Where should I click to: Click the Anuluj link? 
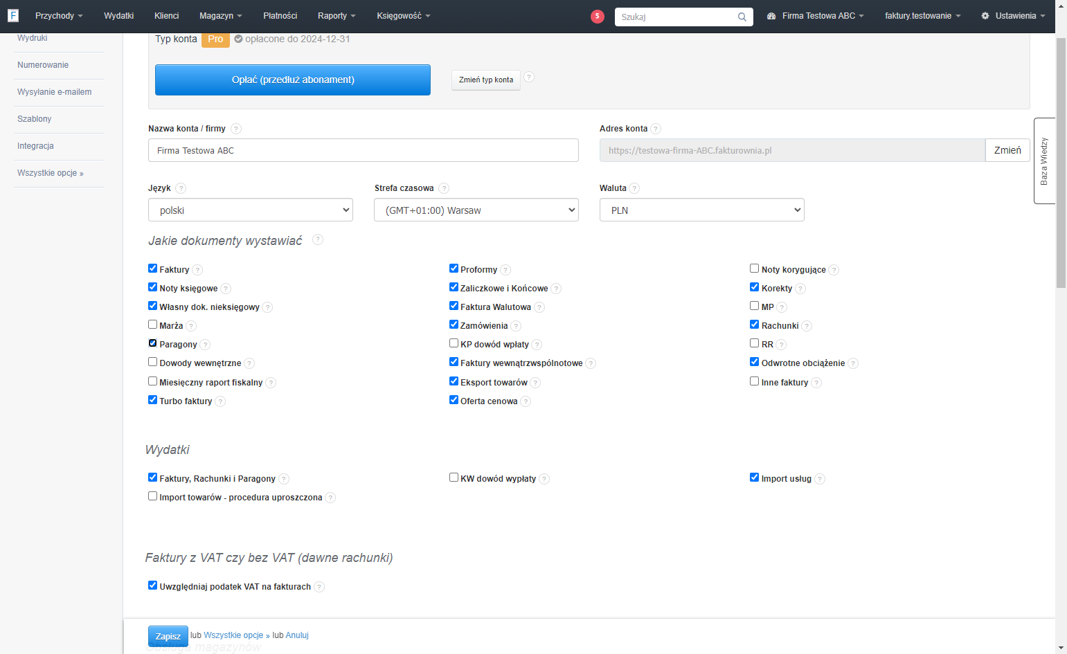297,635
